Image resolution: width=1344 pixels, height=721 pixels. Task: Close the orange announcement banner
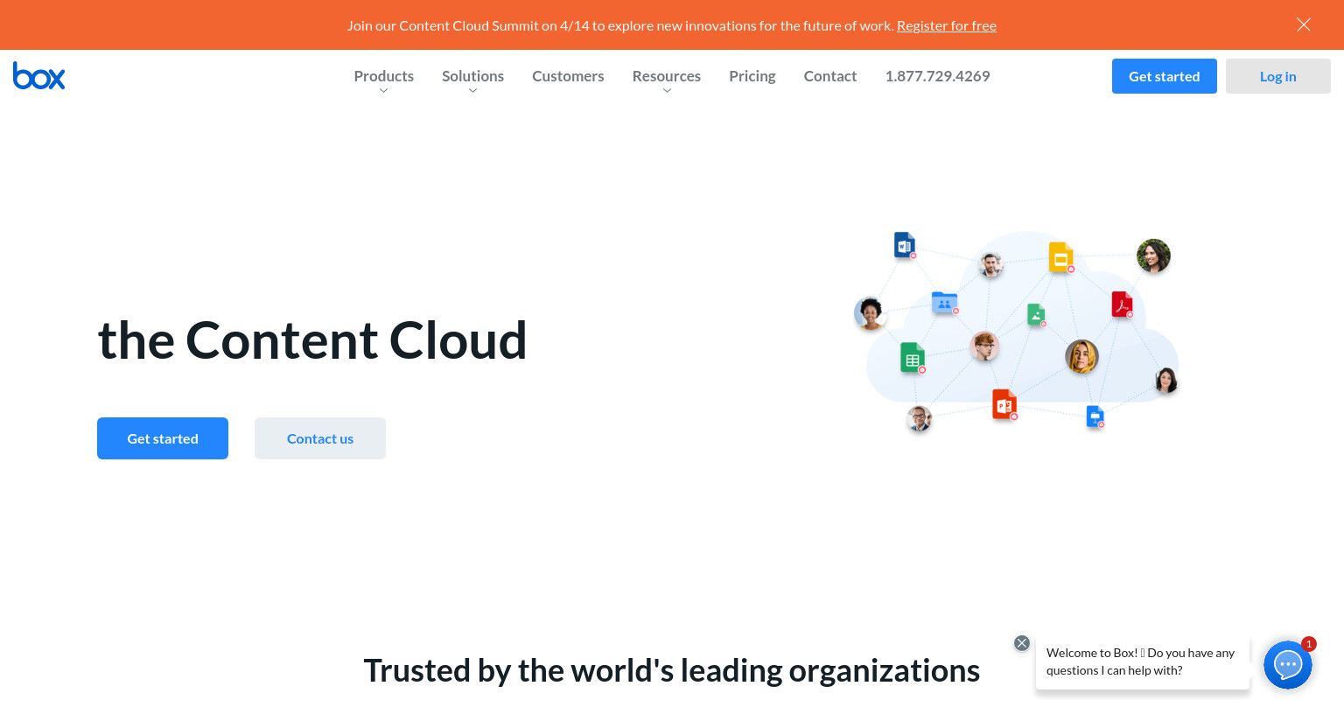[x=1304, y=24]
